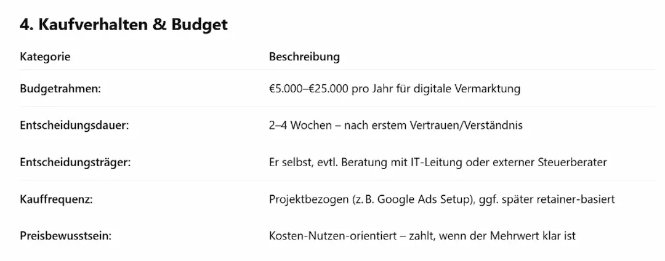The width and height of the screenshot is (665, 261).
Task: Click the 'digitale Vermarktung' text
Action: point(469,89)
